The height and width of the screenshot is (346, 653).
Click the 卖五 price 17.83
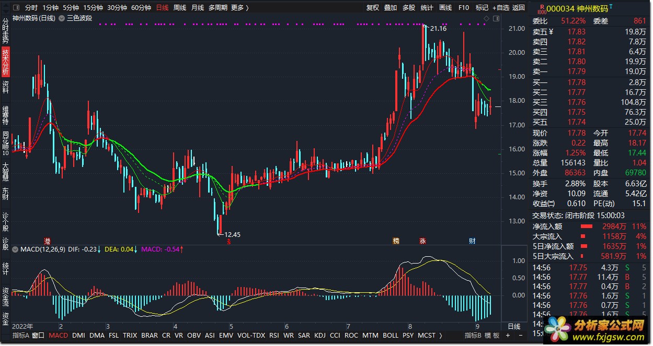[577, 32]
